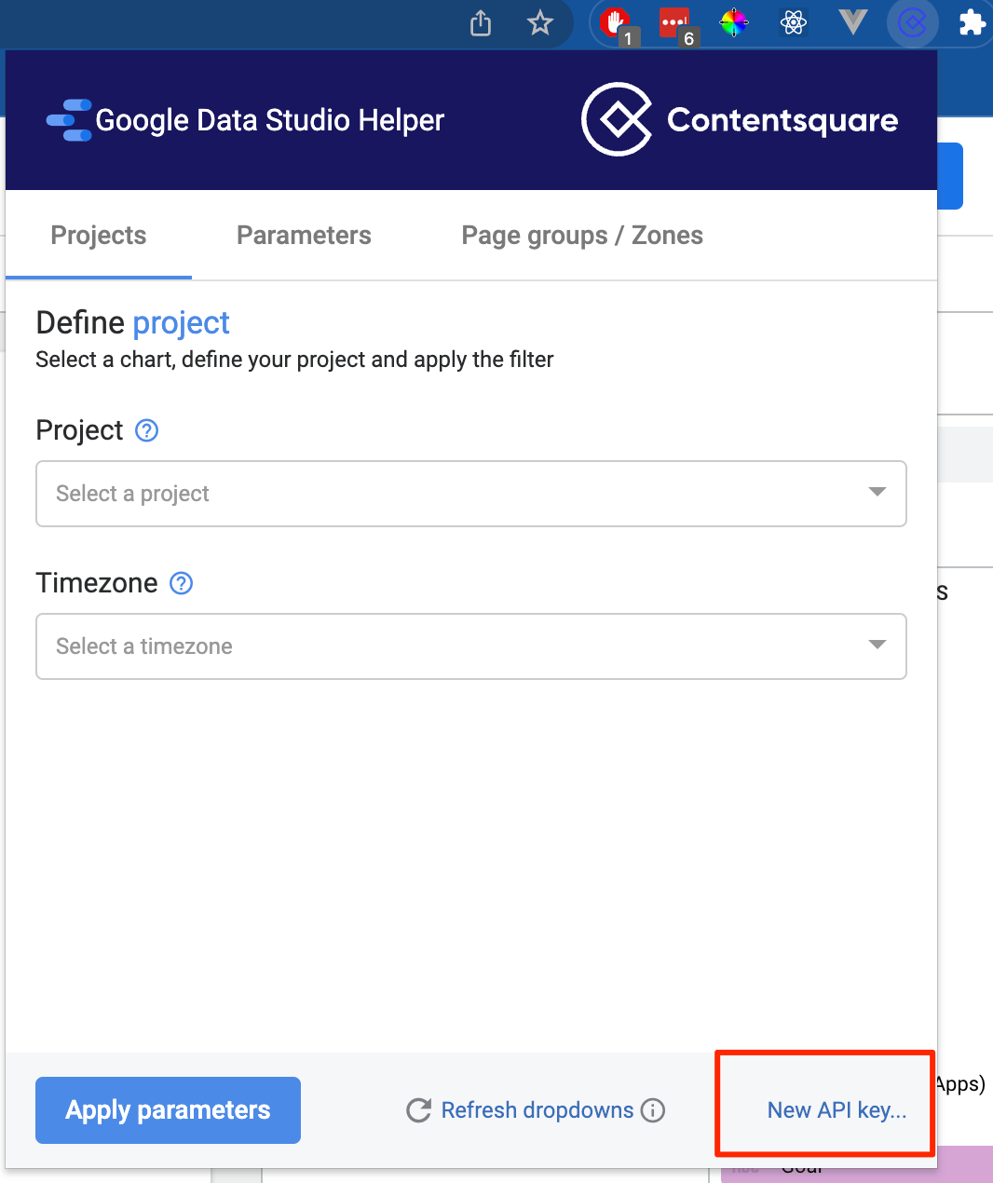Expand the Select a project dropdown
This screenshot has width=993, height=1183.
(471, 494)
